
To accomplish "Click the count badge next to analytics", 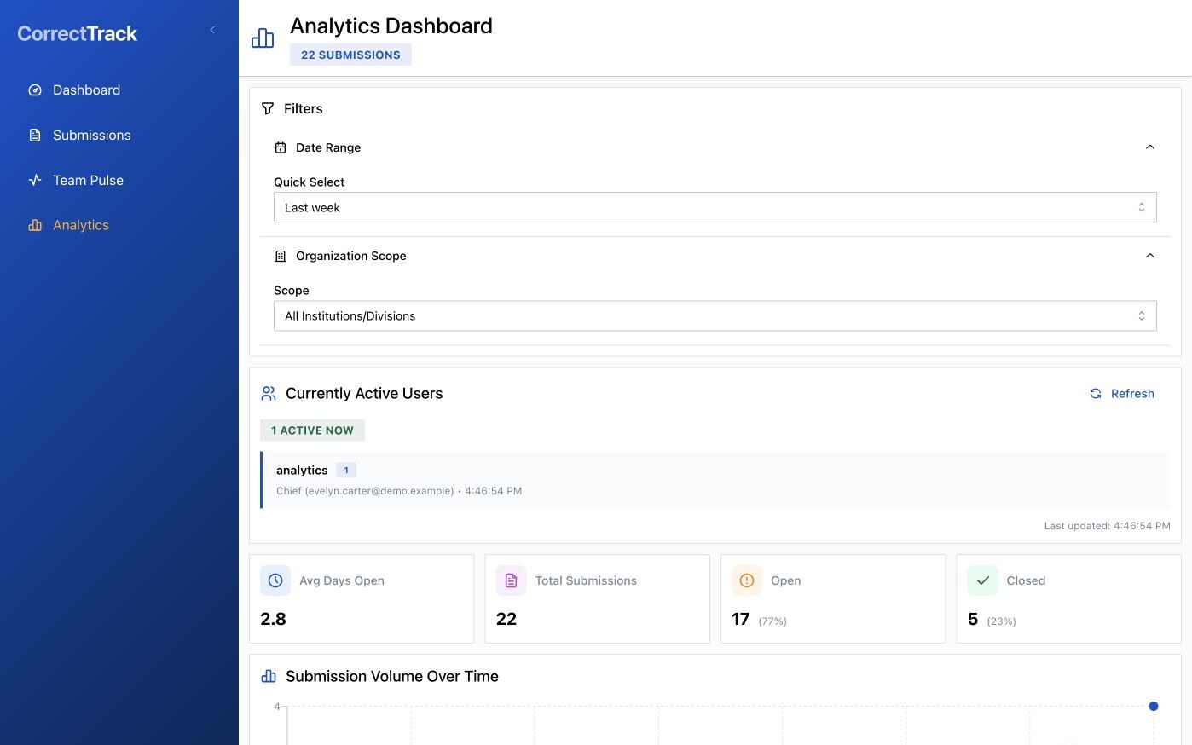I will [x=346, y=471].
